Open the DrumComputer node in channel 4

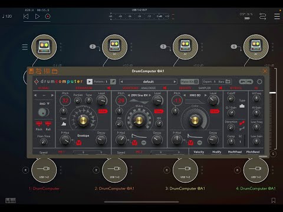coord(256,47)
